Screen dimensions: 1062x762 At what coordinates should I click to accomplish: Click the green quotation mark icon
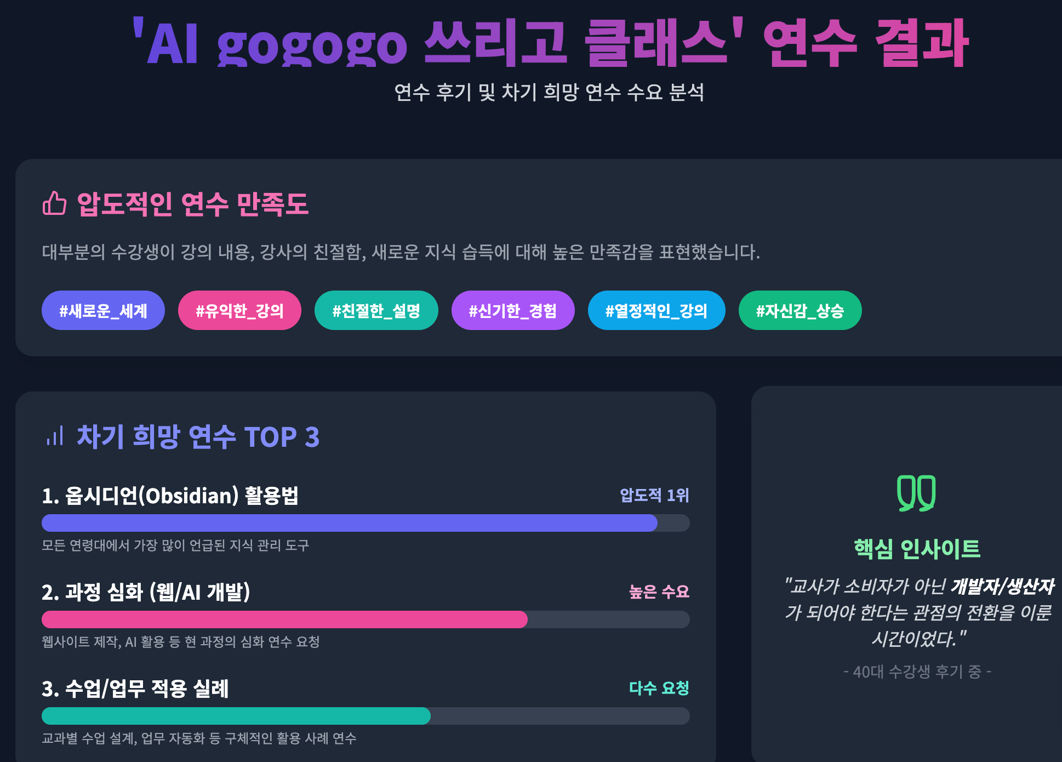point(916,493)
